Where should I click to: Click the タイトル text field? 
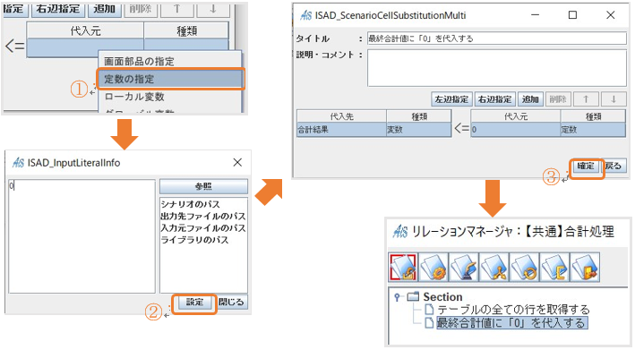pyautogui.click(x=497, y=38)
